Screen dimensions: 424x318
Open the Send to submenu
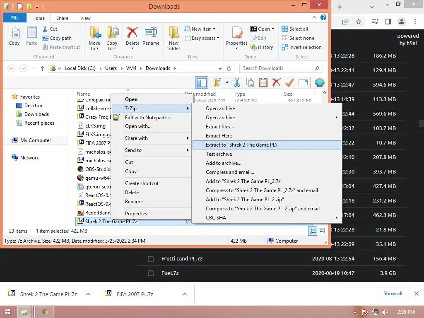click(x=152, y=150)
